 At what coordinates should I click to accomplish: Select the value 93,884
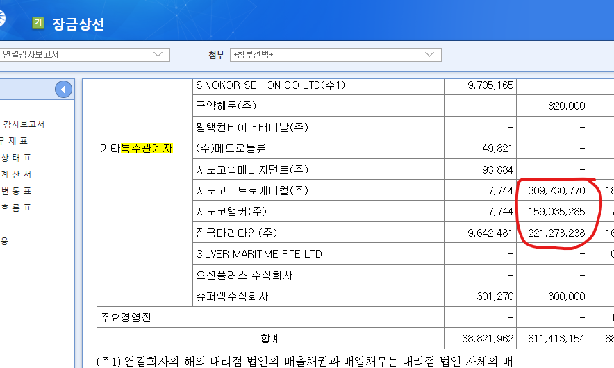[497, 169]
